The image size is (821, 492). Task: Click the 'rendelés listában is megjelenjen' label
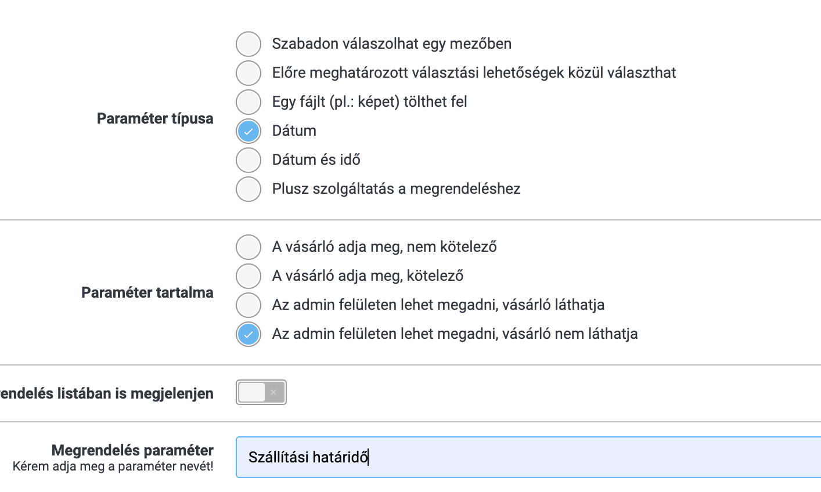(107, 393)
